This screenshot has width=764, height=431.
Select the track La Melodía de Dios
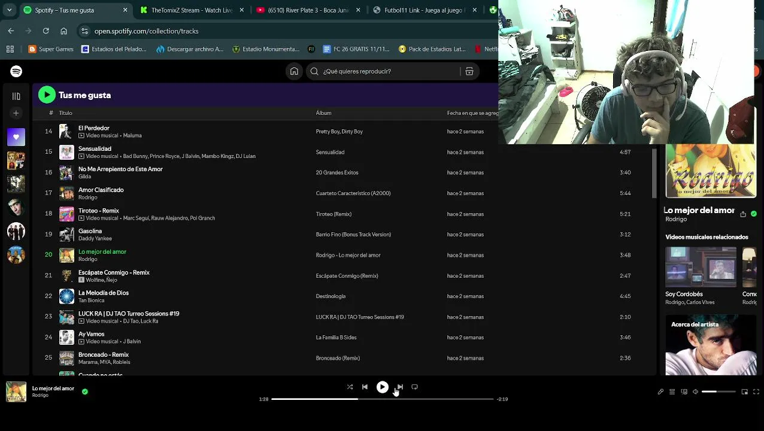pos(104,293)
